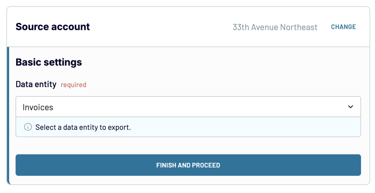The height and width of the screenshot is (193, 375).
Task: Click the word FINISH on the button
Action: [x=166, y=165]
